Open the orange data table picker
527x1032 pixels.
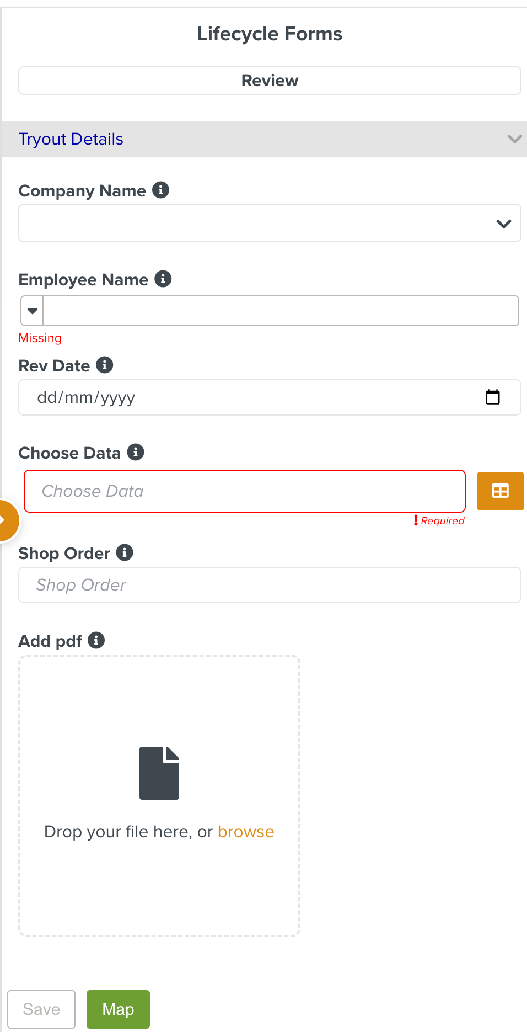pyautogui.click(x=500, y=491)
